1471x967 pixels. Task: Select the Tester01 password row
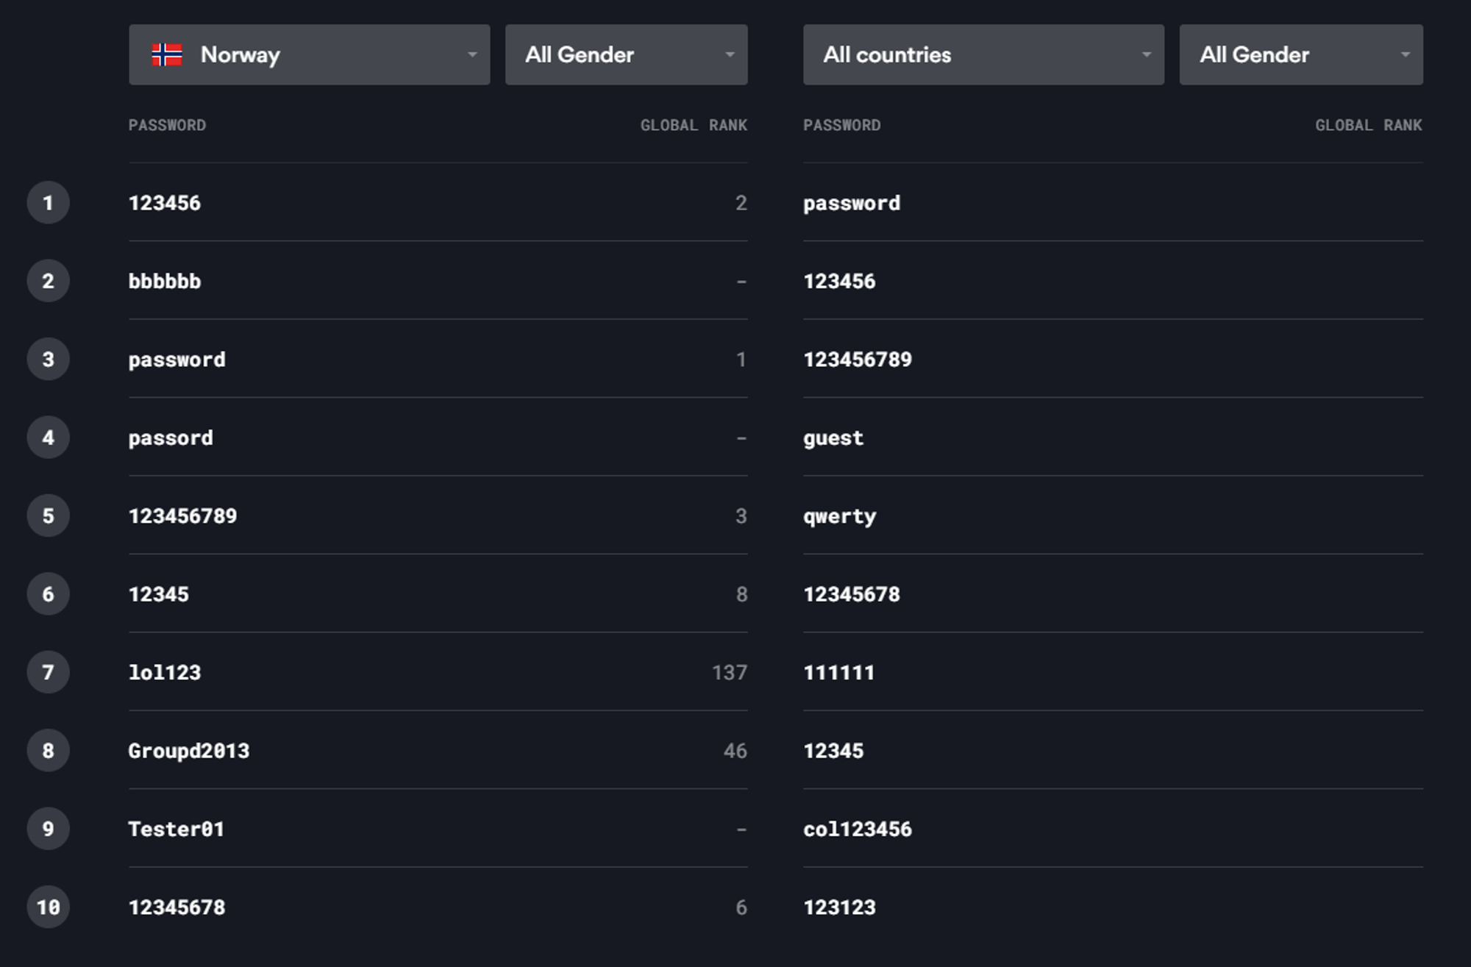[x=438, y=829]
